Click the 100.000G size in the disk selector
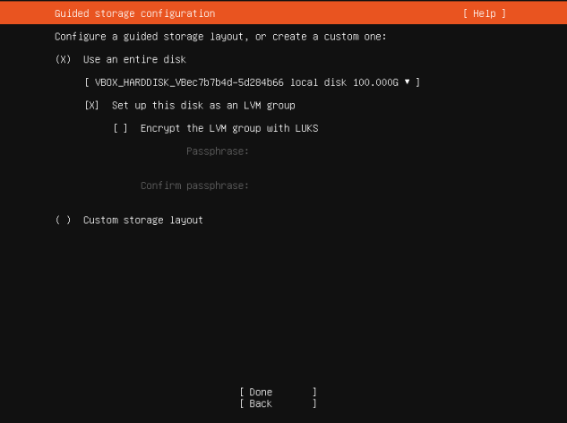This screenshot has height=423, width=567. tap(375, 82)
